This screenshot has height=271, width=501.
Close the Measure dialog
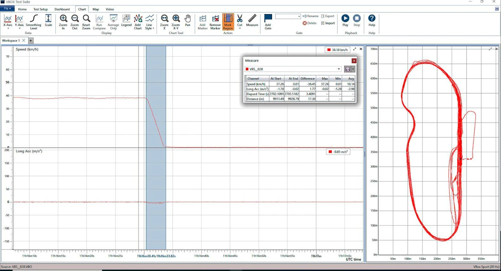[x=354, y=61]
